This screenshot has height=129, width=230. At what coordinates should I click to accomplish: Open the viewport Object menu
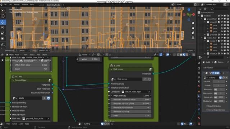[x=45, y=55]
